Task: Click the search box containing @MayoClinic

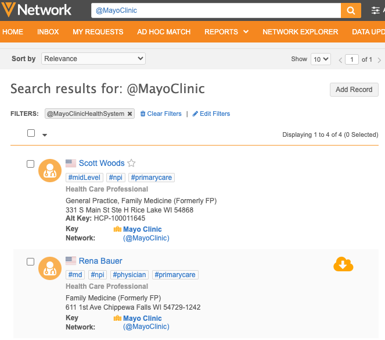Action: pos(215,10)
